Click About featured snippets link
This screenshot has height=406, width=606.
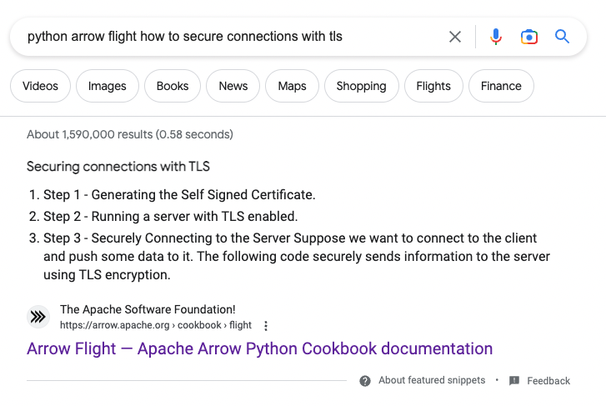431,380
